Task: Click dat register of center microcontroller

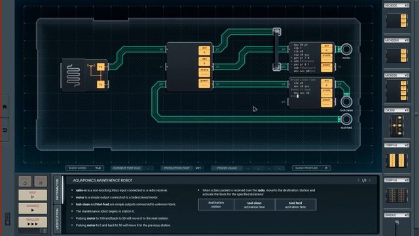Action: 204,61
